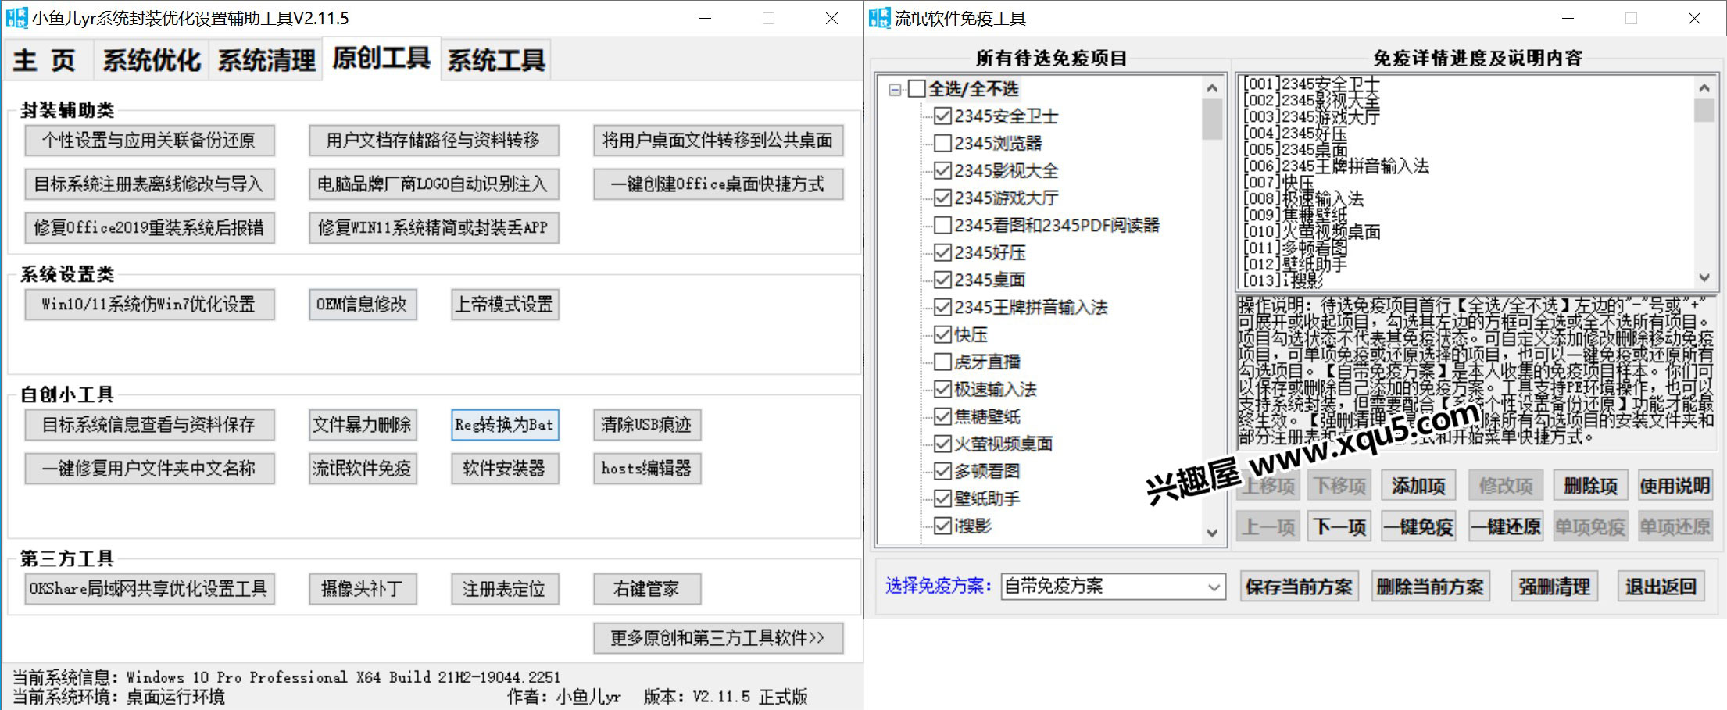The height and width of the screenshot is (710, 1727).
Task: Click up arrow of 免疫详情 list scrollbar
Action: click(1704, 88)
